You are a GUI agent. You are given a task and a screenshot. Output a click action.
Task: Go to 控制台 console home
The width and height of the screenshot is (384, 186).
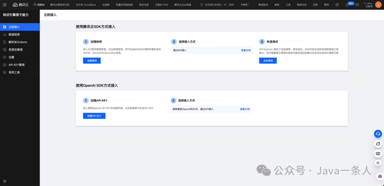pyautogui.click(x=39, y=5)
